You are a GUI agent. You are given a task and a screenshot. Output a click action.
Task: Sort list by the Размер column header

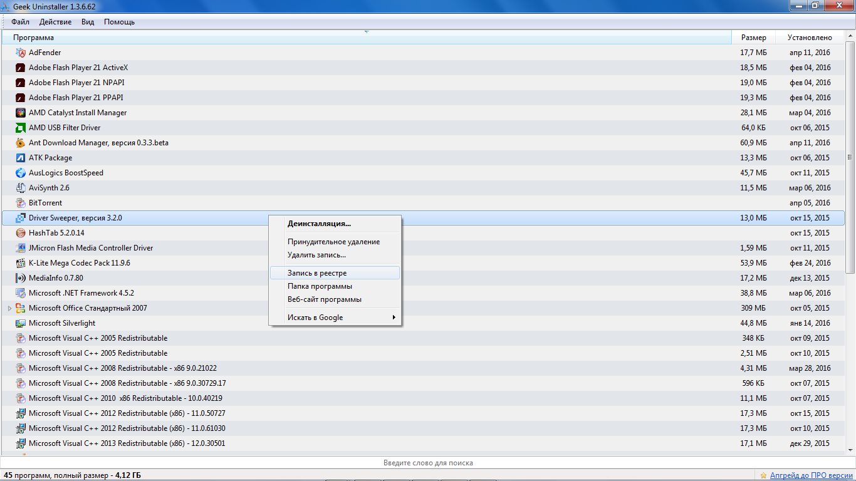pos(753,38)
